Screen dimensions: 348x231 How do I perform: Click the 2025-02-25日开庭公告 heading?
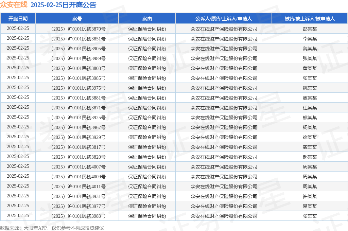point(63,5)
